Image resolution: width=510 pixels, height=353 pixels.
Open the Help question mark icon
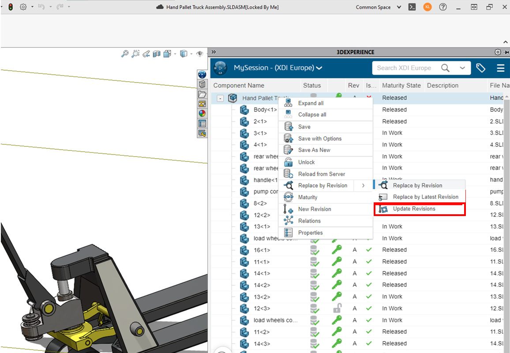click(x=443, y=7)
